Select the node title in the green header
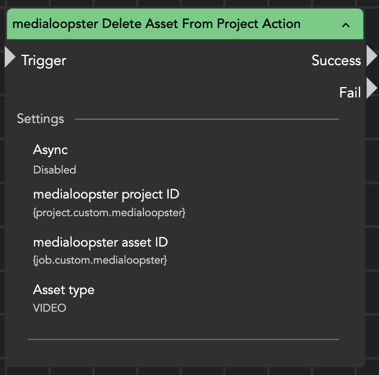379x375 pixels. (x=156, y=24)
